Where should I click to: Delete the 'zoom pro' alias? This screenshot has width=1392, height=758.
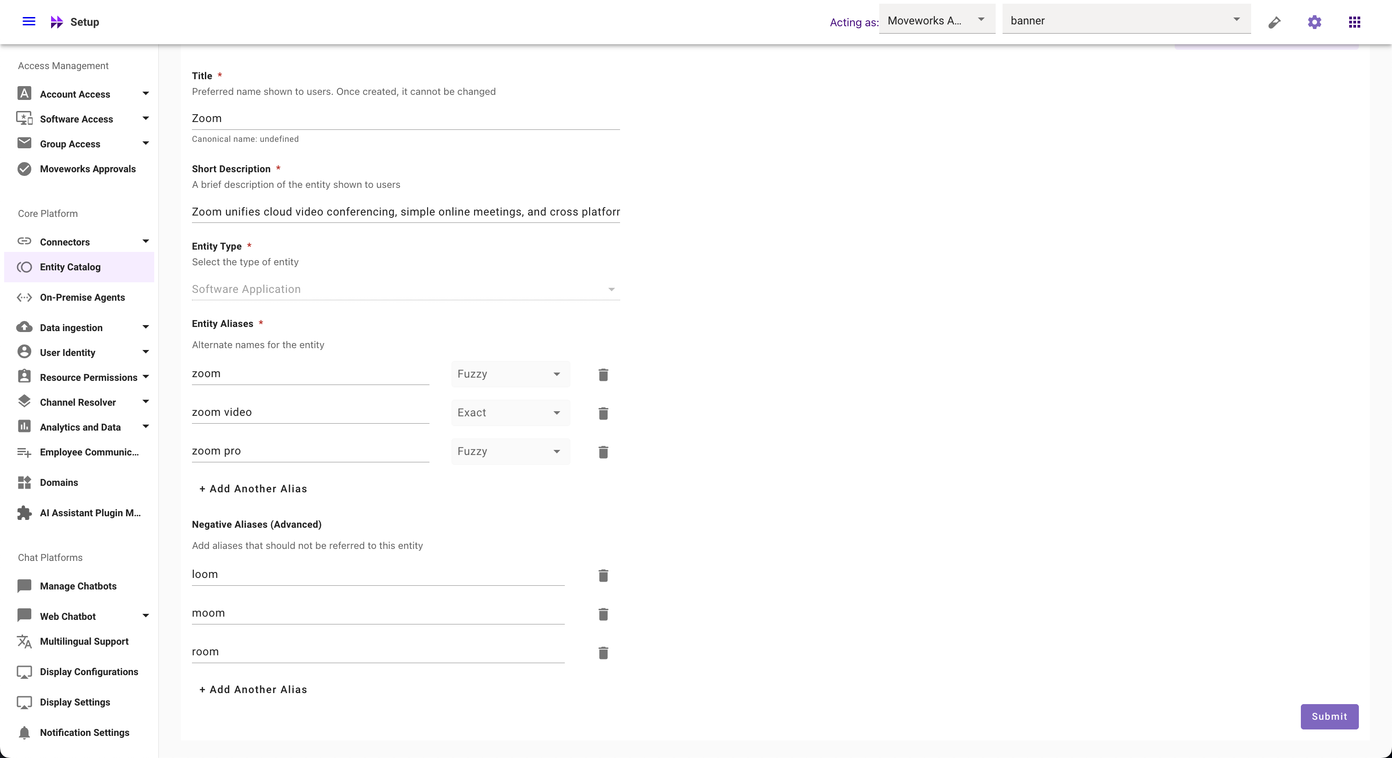coord(603,452)
